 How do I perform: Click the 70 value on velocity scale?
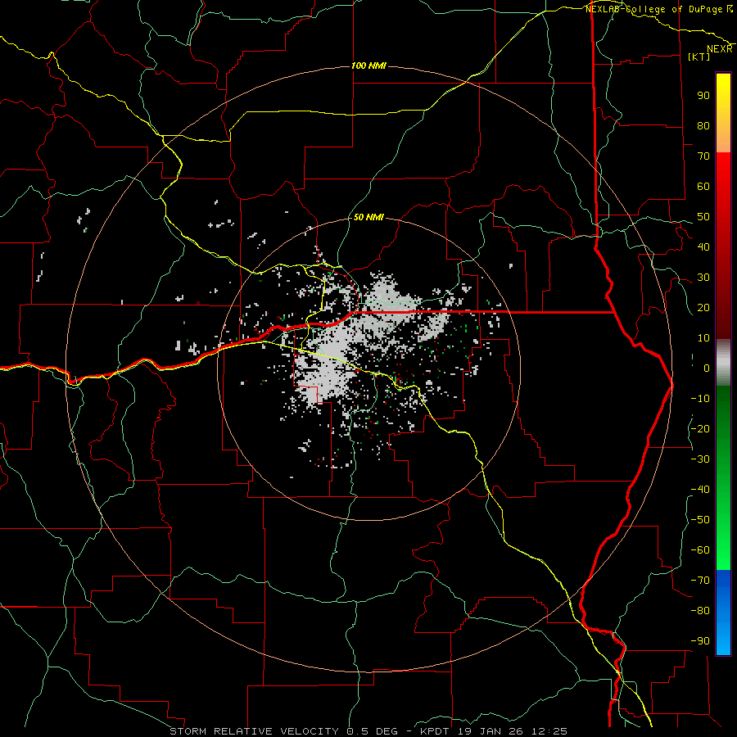pyautogui.click(x=703, y=156)
